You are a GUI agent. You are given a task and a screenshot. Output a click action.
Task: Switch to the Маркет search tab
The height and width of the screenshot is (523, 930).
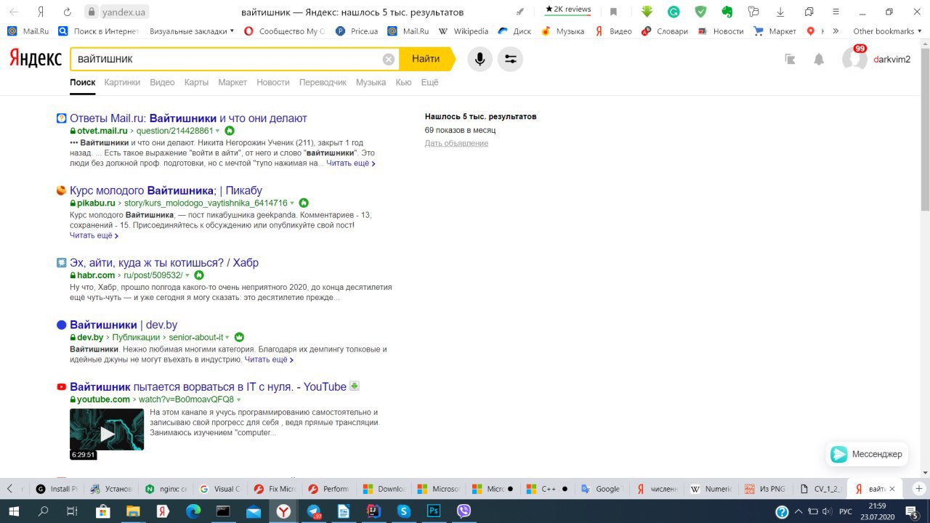coord(232,82)
